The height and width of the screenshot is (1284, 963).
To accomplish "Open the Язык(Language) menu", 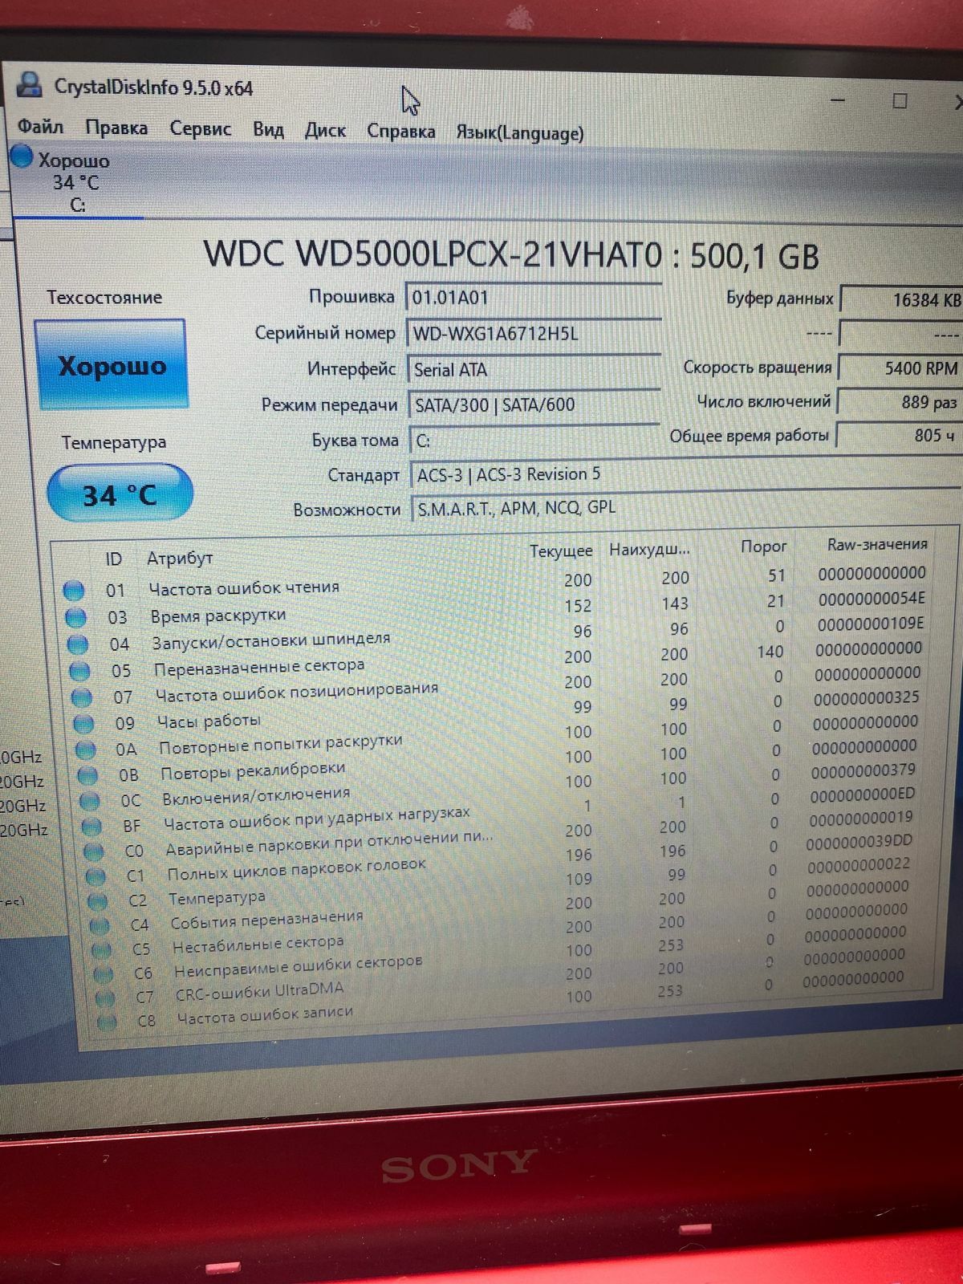I will click(520, 133).
